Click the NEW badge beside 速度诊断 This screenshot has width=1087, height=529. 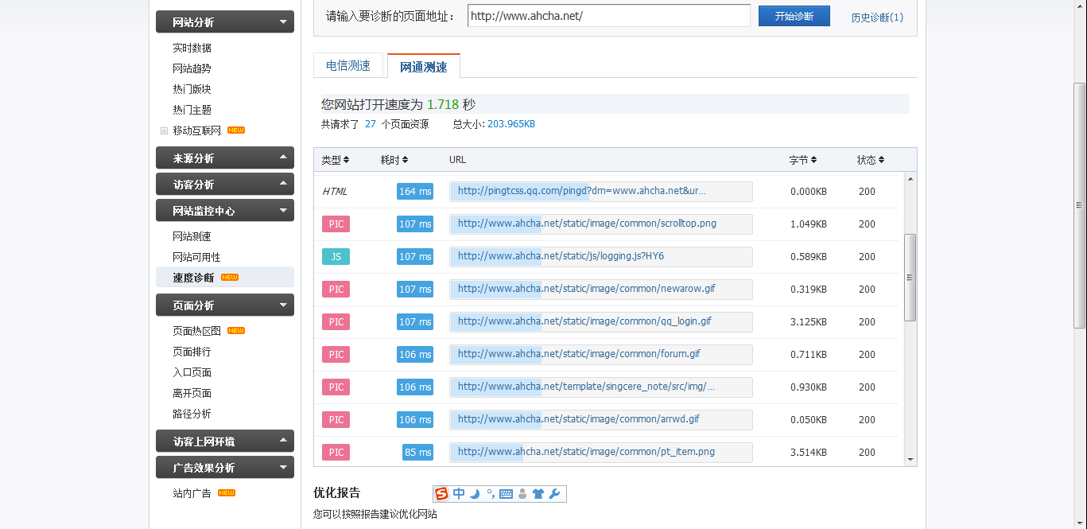(x=230, y=278)
